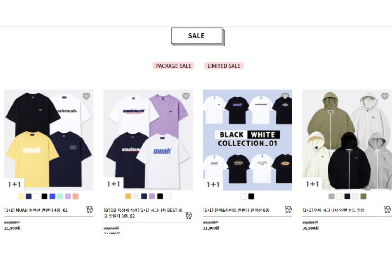Screen dimensions: 392x261
Task: Like the hood zip-up product with heart
Action: [385, 96]
